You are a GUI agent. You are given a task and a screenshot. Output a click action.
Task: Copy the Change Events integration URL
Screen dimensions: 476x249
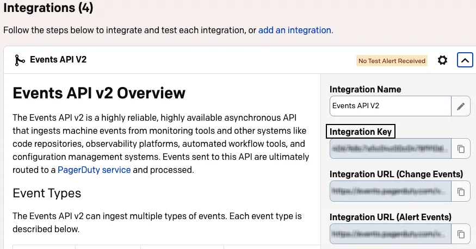coord(461,191)
